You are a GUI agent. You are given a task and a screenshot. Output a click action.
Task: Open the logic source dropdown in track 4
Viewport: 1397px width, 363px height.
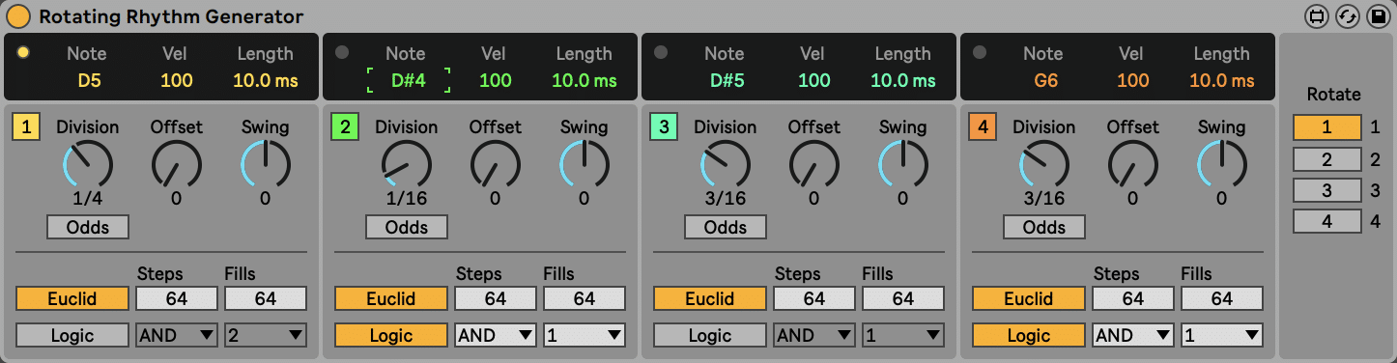pyautogui.click(x=1222, y=335)
